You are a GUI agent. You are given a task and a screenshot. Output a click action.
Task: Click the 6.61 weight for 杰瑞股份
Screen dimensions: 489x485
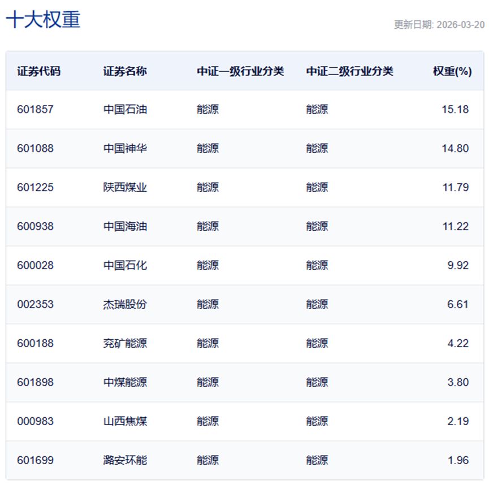pyautogui.click(x=457, y=304)
